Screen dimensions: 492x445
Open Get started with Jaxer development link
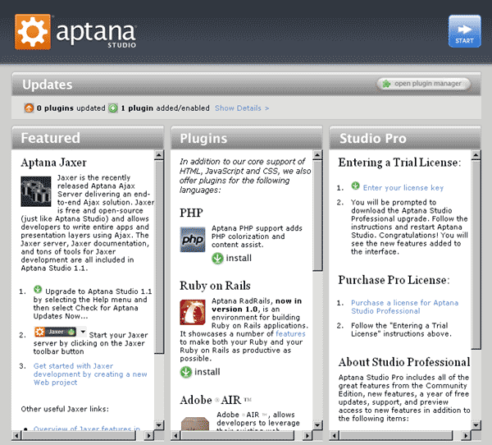(90, 374)
